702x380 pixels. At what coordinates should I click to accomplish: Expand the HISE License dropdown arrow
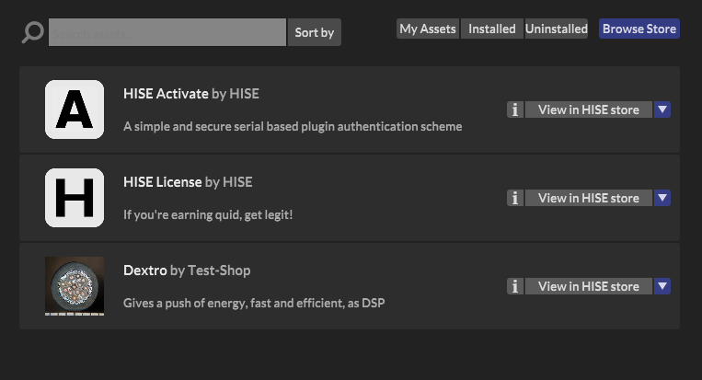tap(662, 198)
